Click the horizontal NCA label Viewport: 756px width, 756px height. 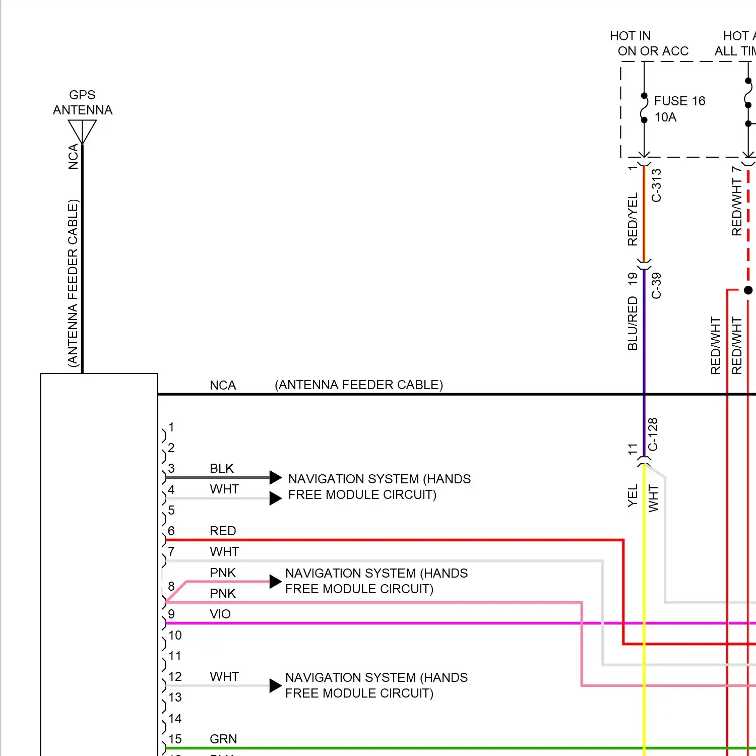(223, 386)
